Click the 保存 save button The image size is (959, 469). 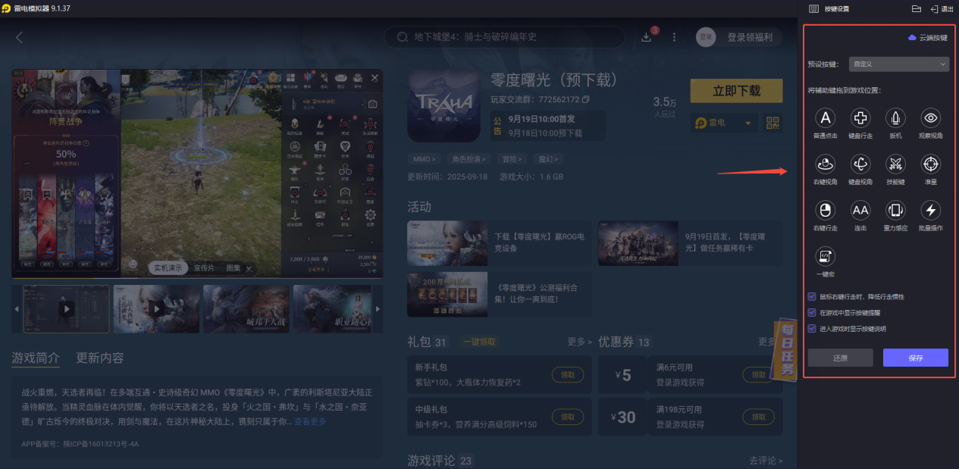tap(915, 358)
